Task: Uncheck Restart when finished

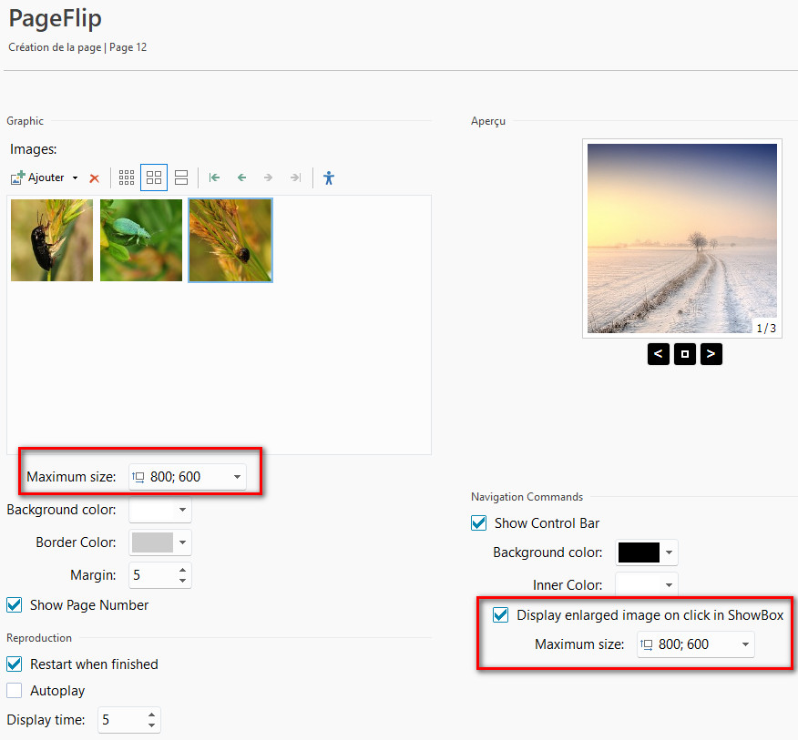Action: click(15, 664)
